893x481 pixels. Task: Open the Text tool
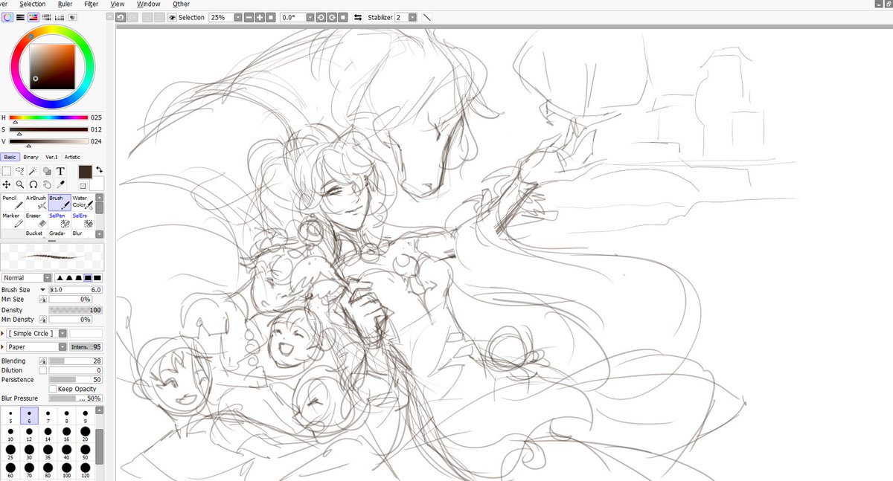[60, 170]
